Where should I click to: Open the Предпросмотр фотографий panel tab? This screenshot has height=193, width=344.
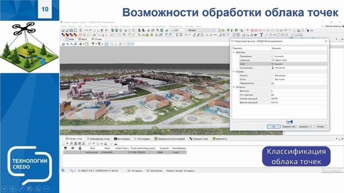coord(170,139)
